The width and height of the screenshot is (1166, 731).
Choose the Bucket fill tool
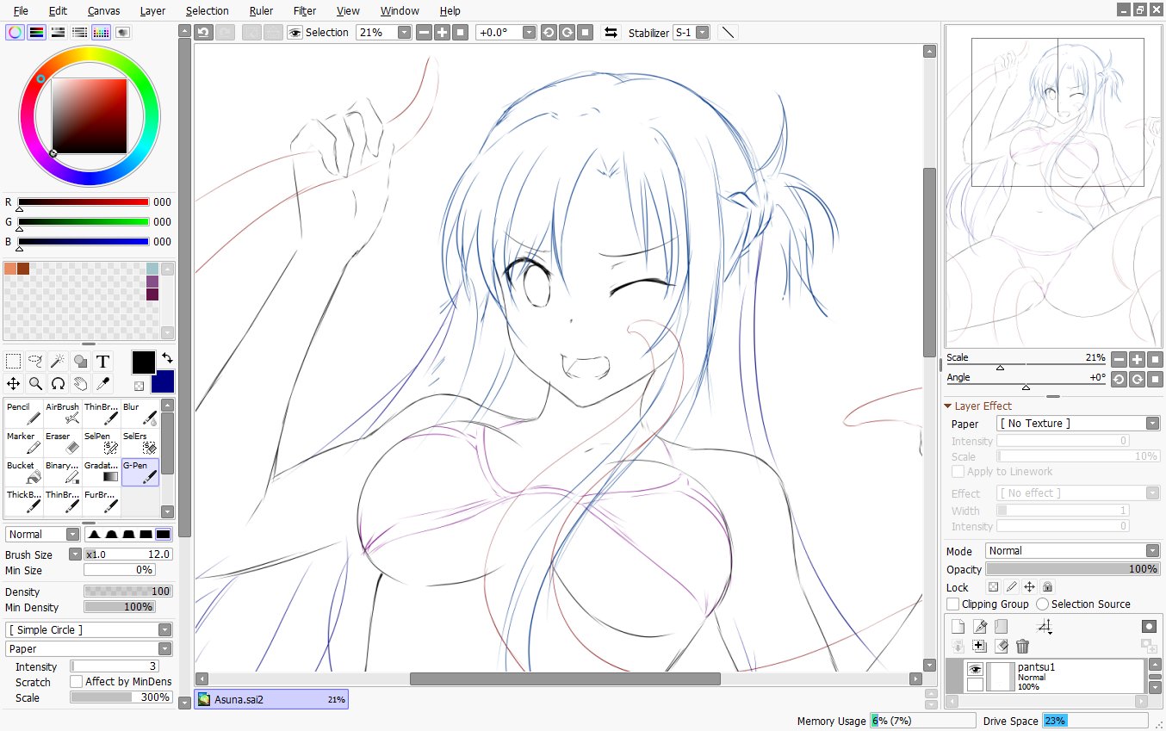click(23, 472)
